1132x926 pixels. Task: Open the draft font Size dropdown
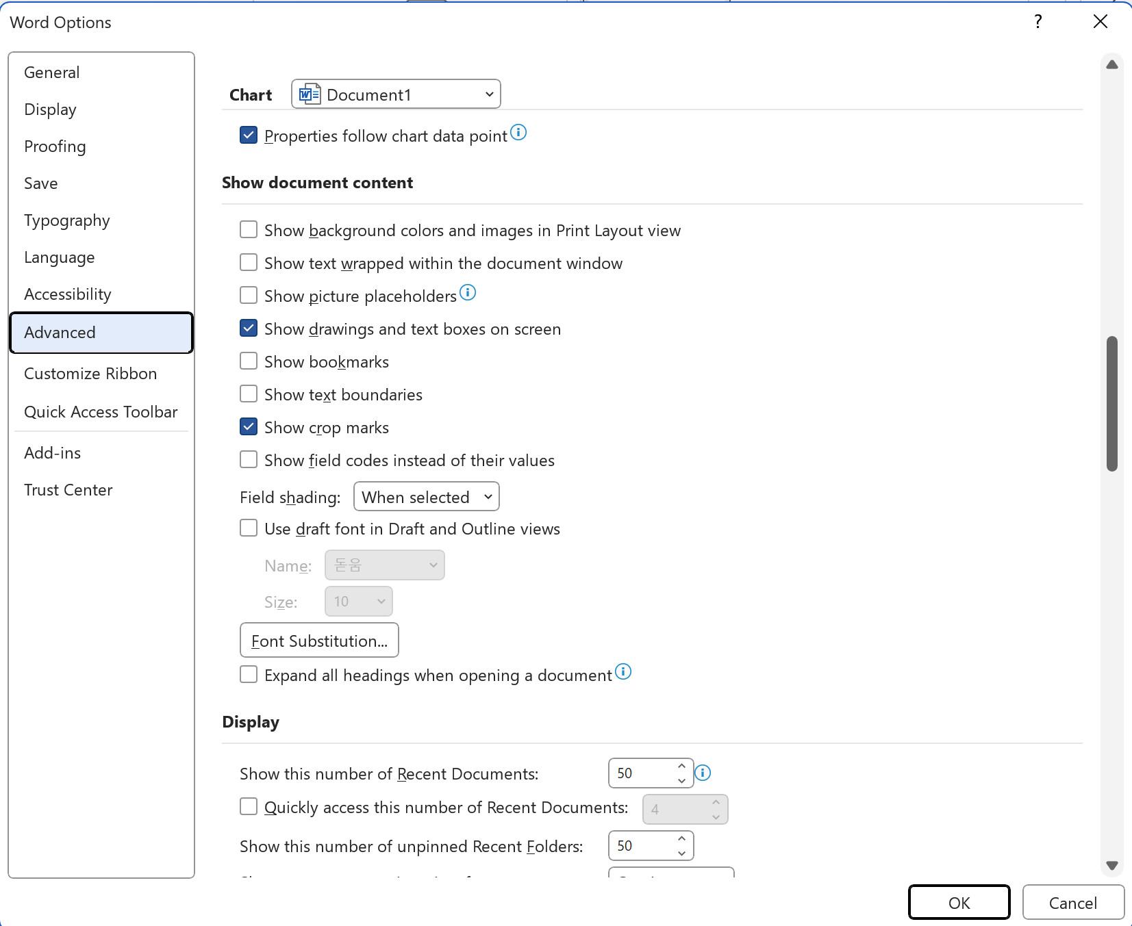pyautogui.click(x=358, y=602)
